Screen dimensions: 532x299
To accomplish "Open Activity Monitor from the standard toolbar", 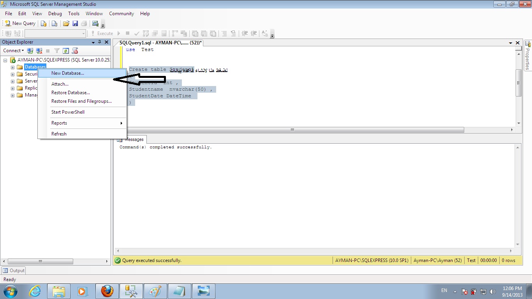I will coord(95,23).
